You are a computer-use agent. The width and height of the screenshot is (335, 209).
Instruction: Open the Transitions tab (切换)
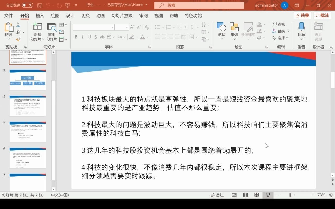[85, 16]
